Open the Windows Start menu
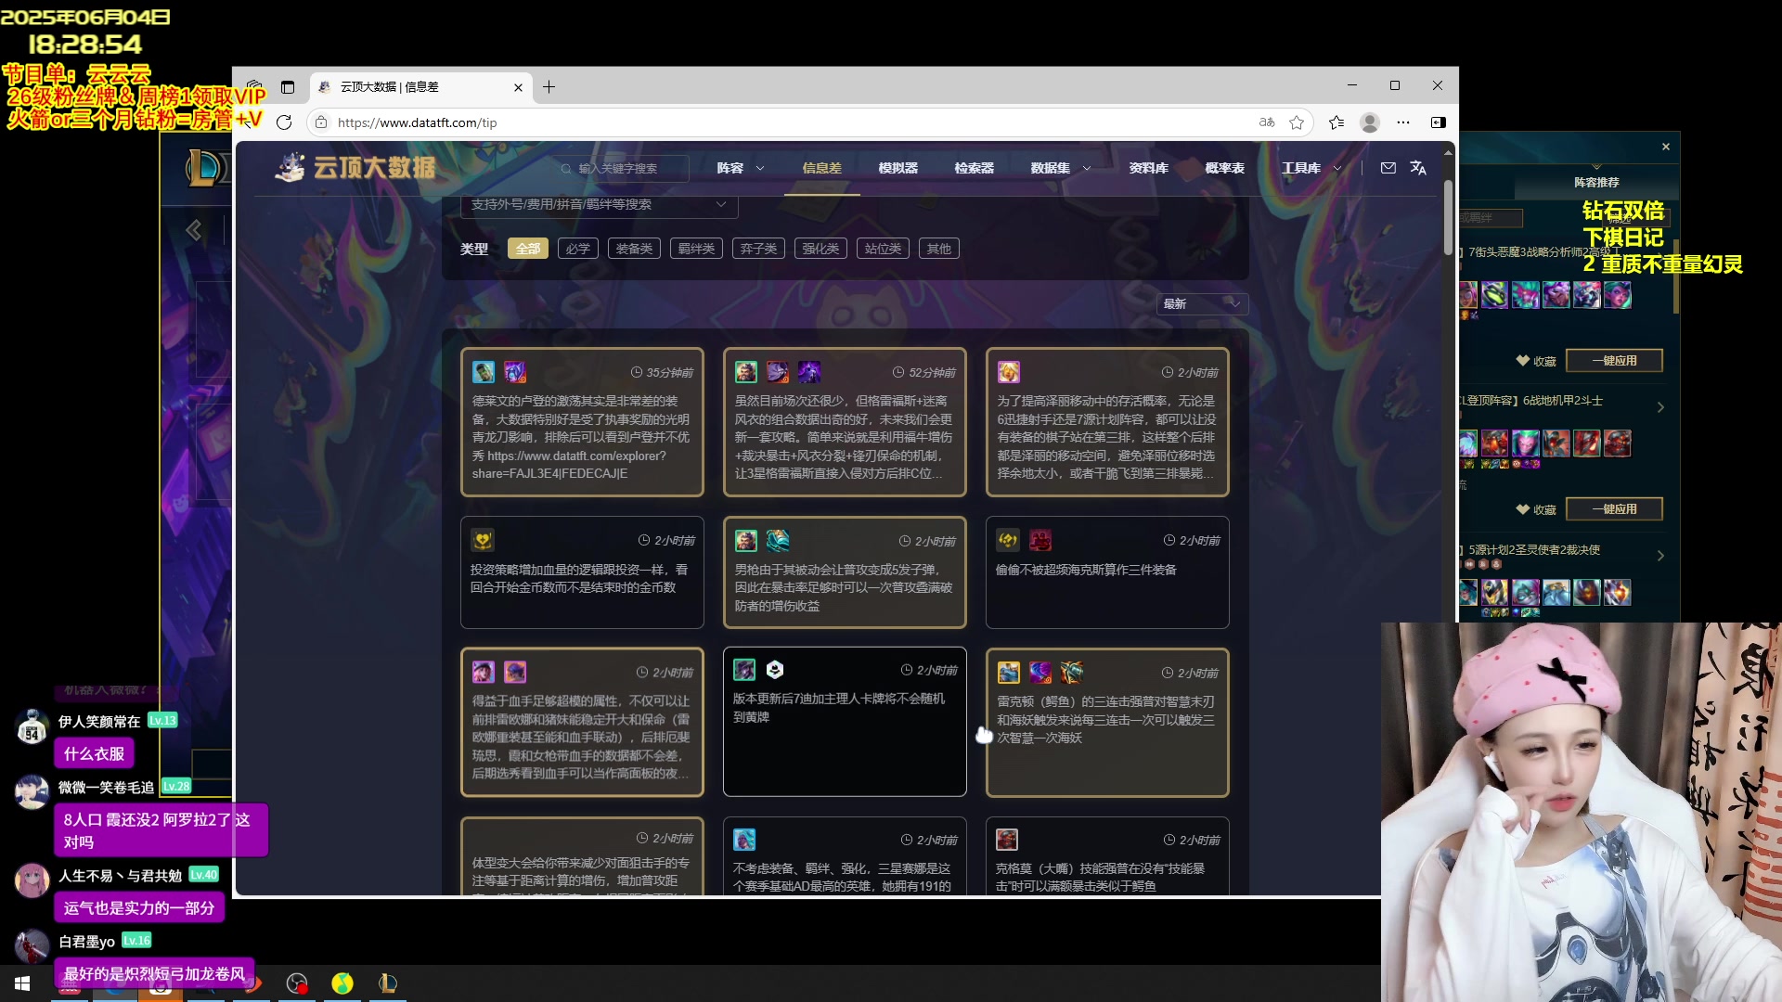 [22, 983]
